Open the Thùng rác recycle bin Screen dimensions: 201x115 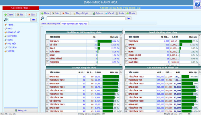point(21,110)
